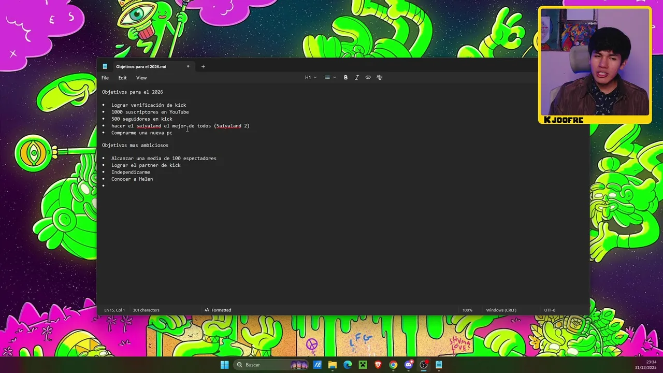
Task: Open the Windows Start menu
Action: point(224,365)
